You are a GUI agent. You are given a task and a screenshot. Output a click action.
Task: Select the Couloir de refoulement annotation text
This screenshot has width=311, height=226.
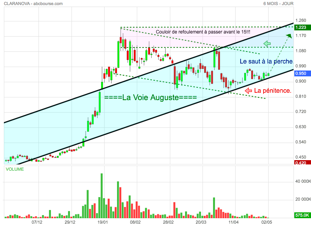coord(203,32)
